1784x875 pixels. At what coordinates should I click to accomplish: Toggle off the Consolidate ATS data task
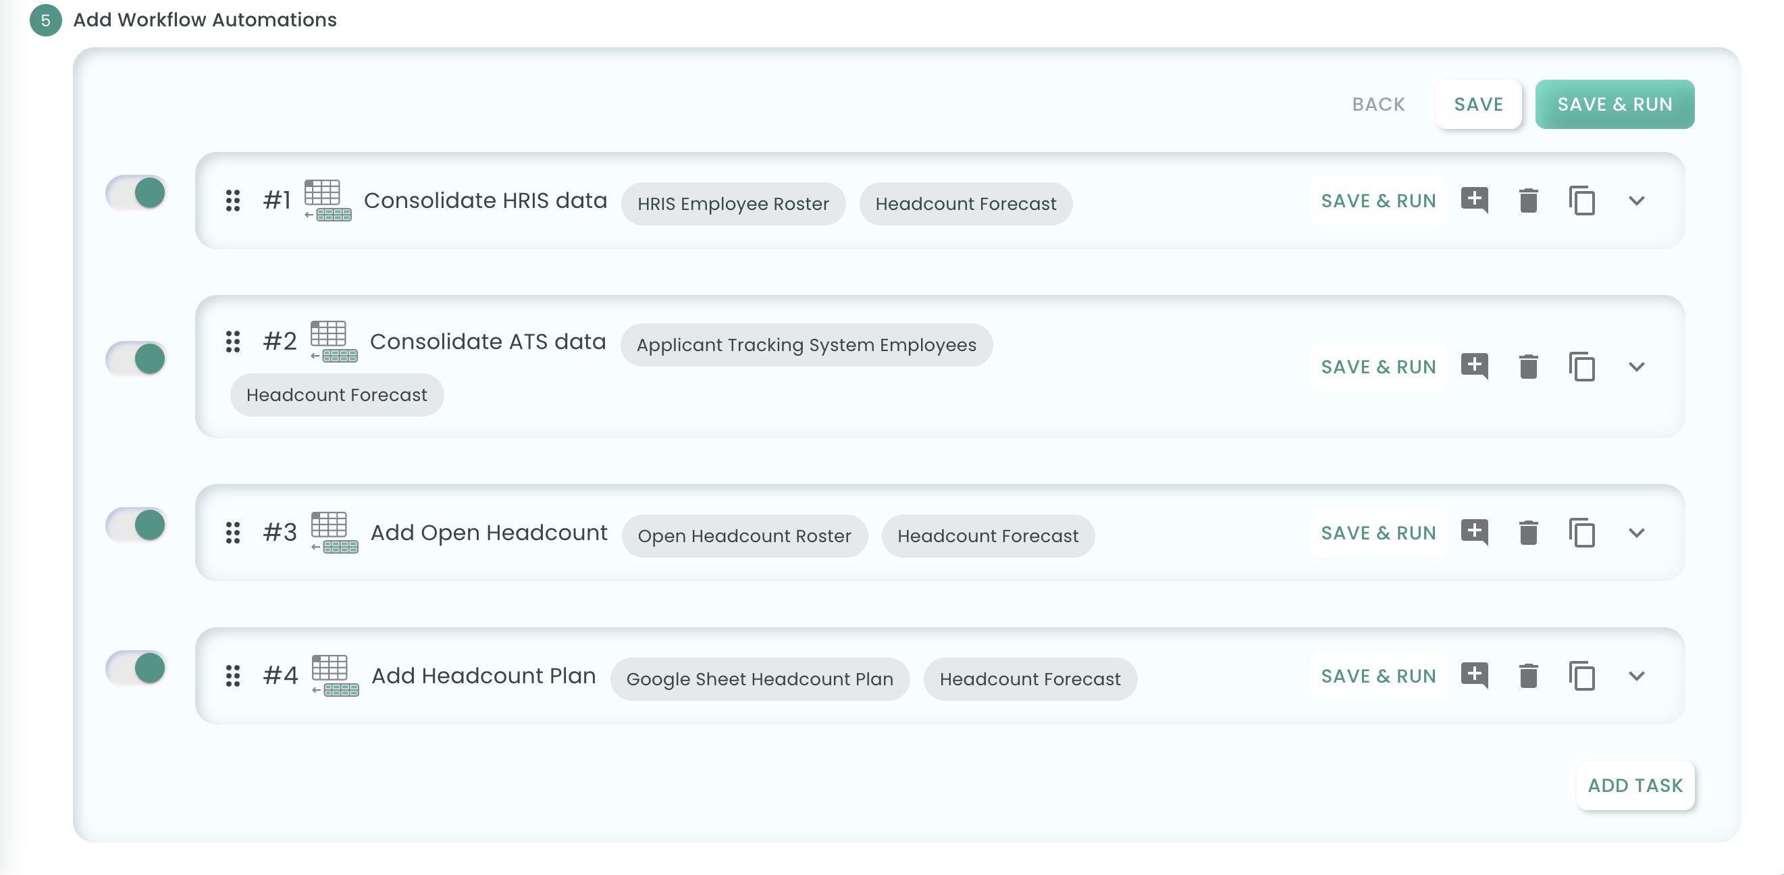pyautogui.click(x=136, y=359)
